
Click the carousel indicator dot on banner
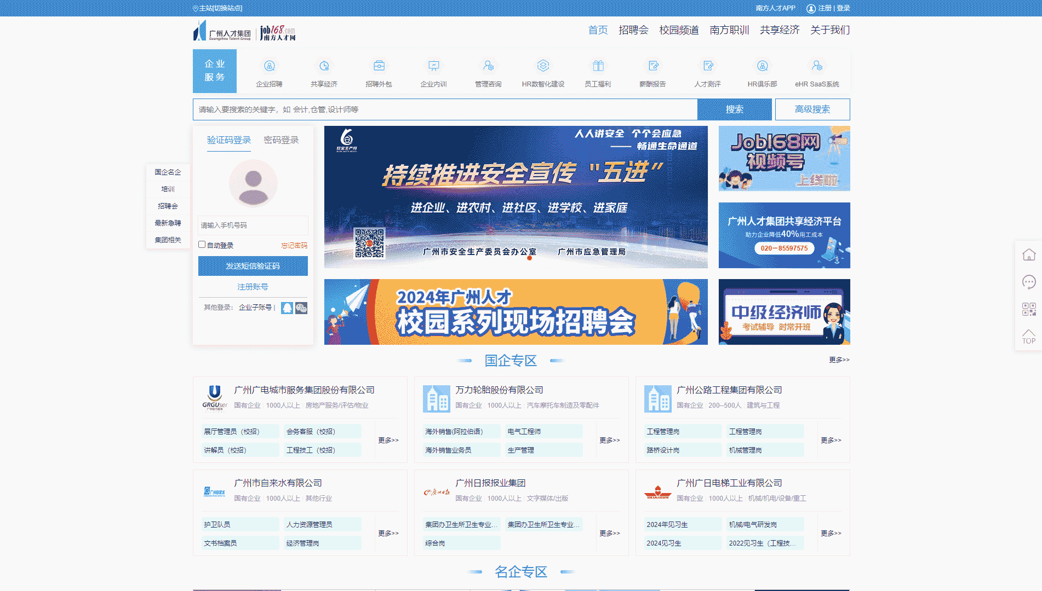click(529, 258)
